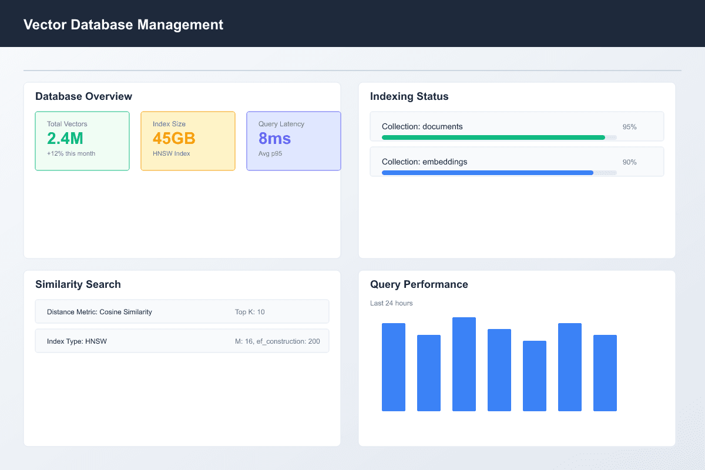Viewport: 705px width, 470px height.
Task: Click the 95% completion label
Action: click(x=629, y=126)
